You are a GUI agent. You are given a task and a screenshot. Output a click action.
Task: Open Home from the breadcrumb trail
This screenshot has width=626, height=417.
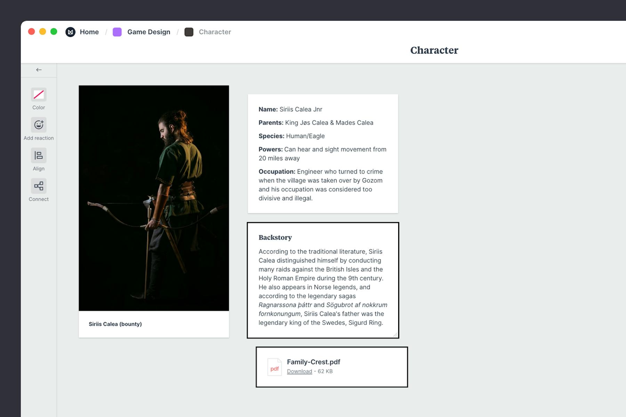point(89,32)
